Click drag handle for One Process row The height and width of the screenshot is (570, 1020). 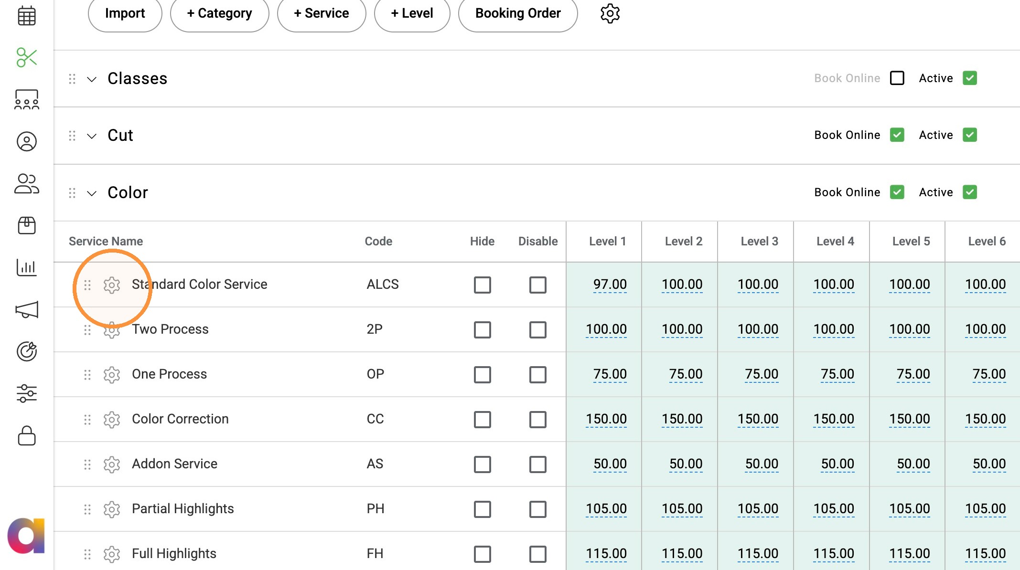[87, 375]
